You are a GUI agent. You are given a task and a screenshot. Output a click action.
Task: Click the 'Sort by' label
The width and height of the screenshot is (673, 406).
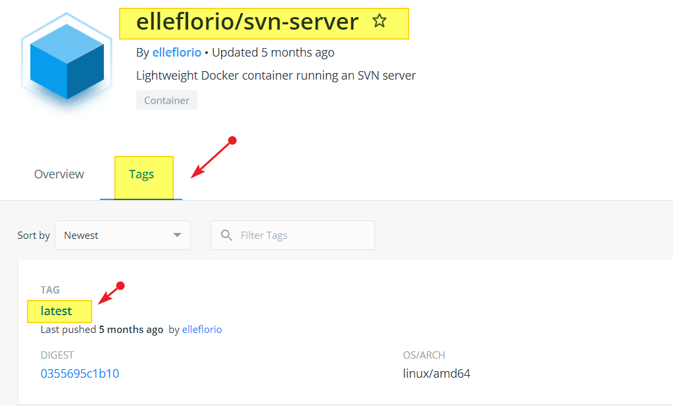(x=34, y=235)
